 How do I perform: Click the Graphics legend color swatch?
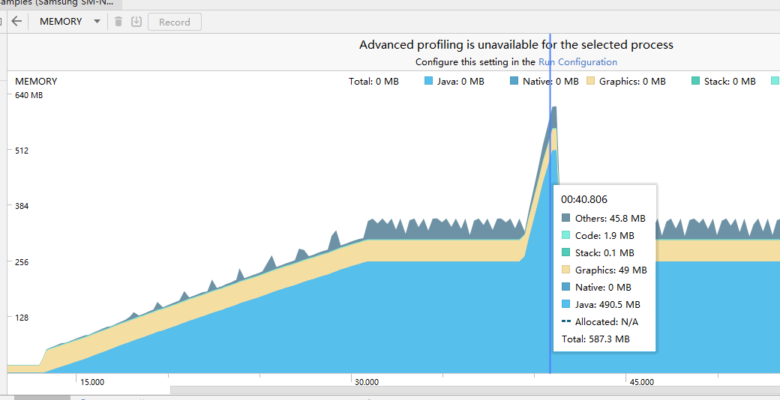591,81
